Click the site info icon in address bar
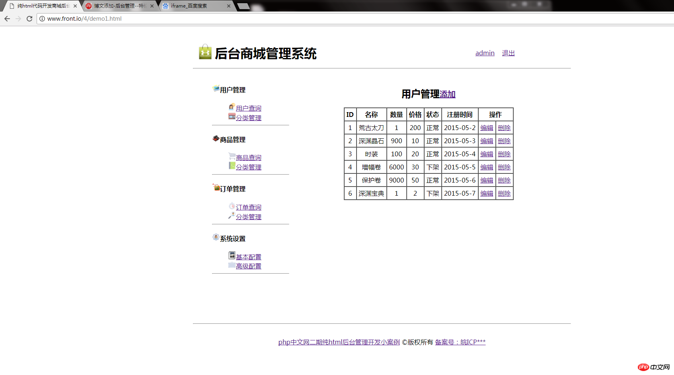Image resolution: width=674 pixels, height=375 pixels. [42, 19]
